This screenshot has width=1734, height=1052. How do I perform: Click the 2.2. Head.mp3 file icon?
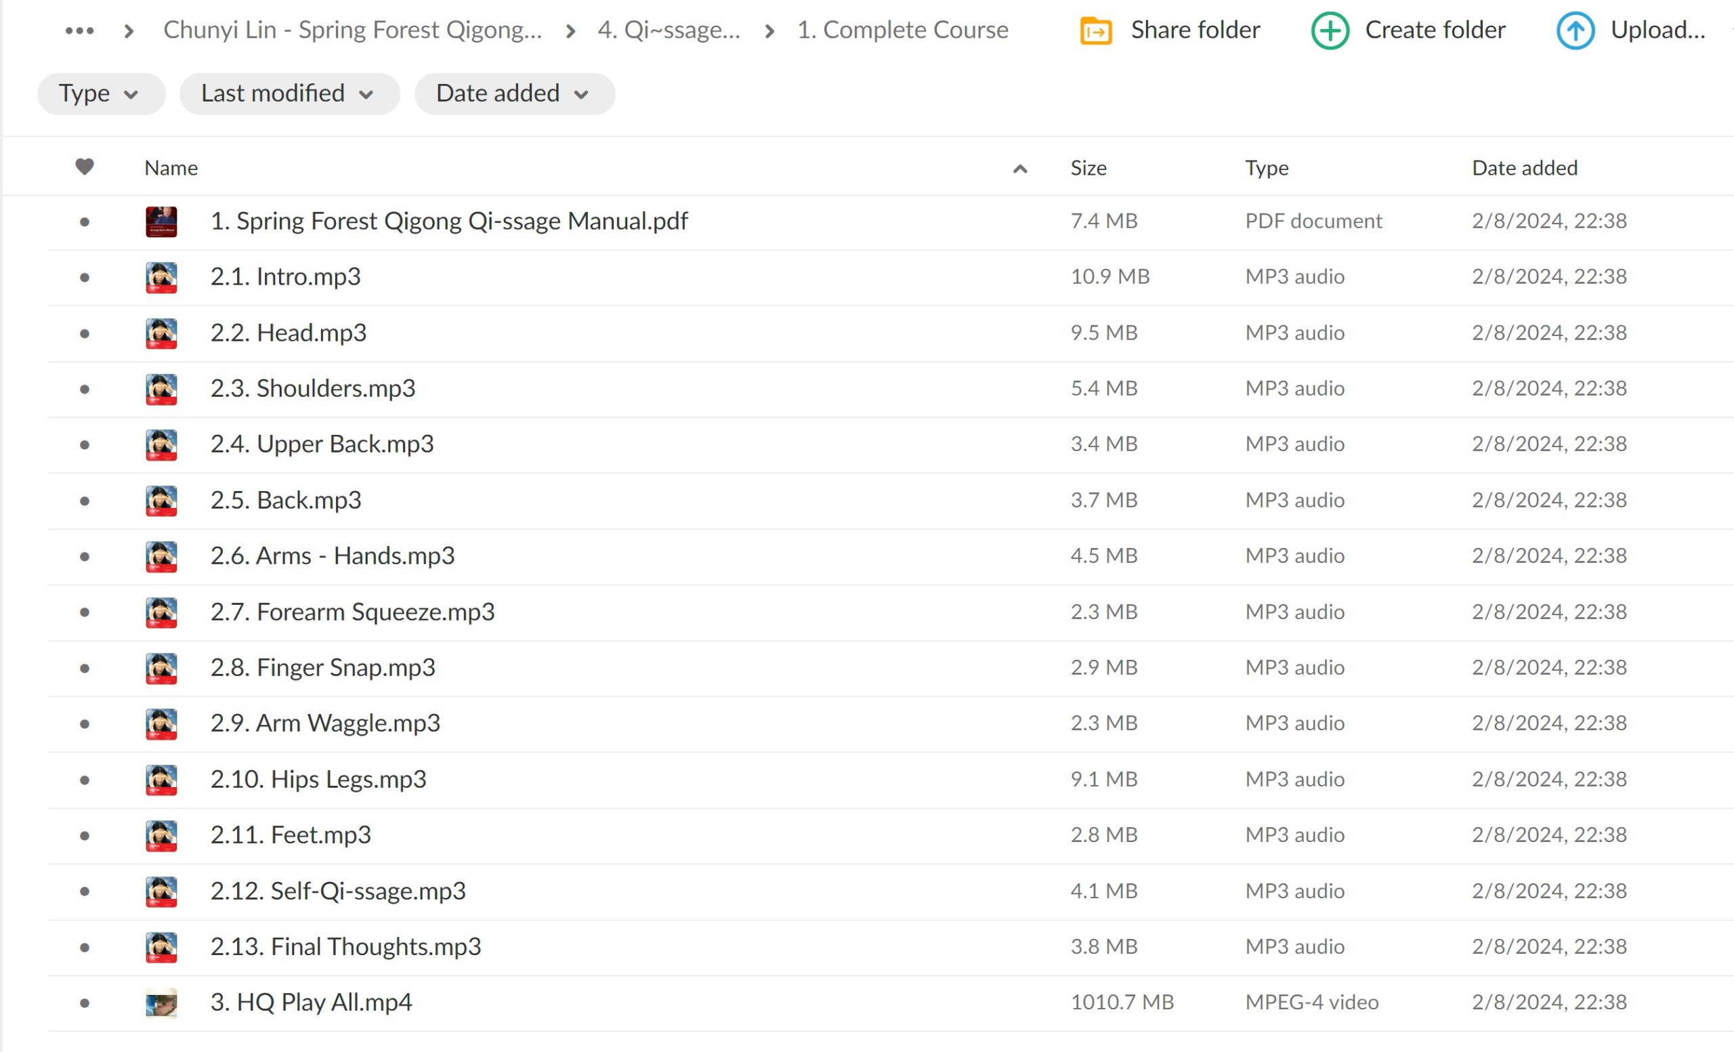[x=161, y=333]
